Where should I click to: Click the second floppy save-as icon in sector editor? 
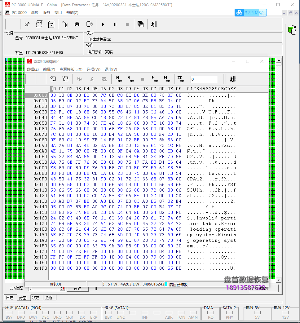pyautogui.click(x=65, y=78)
